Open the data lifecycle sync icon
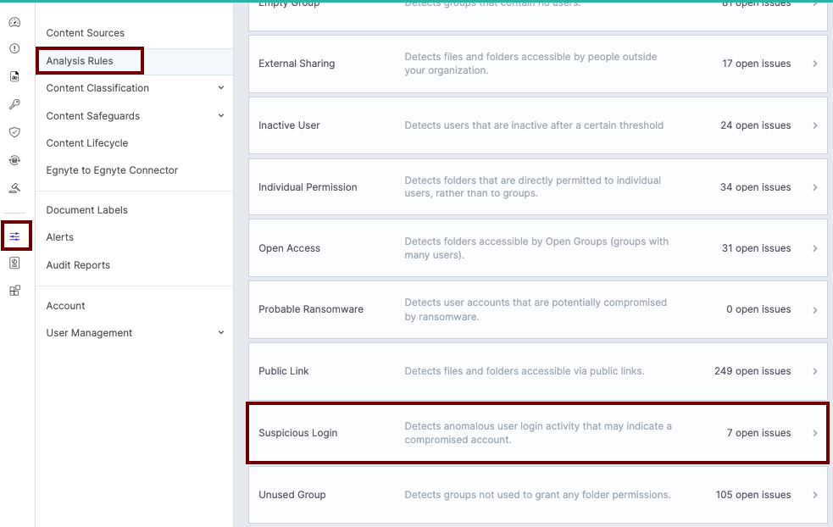 (15, 160)
